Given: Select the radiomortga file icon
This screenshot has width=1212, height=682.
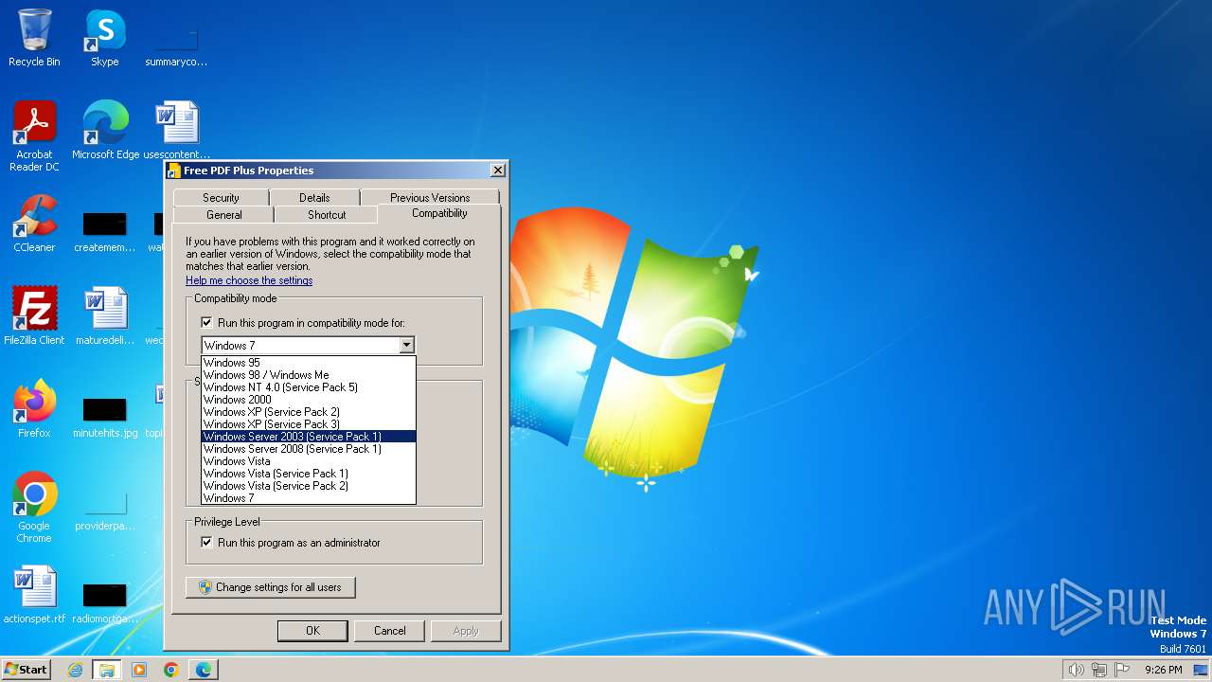Looking at the screenshot, I should coord(105,602).
